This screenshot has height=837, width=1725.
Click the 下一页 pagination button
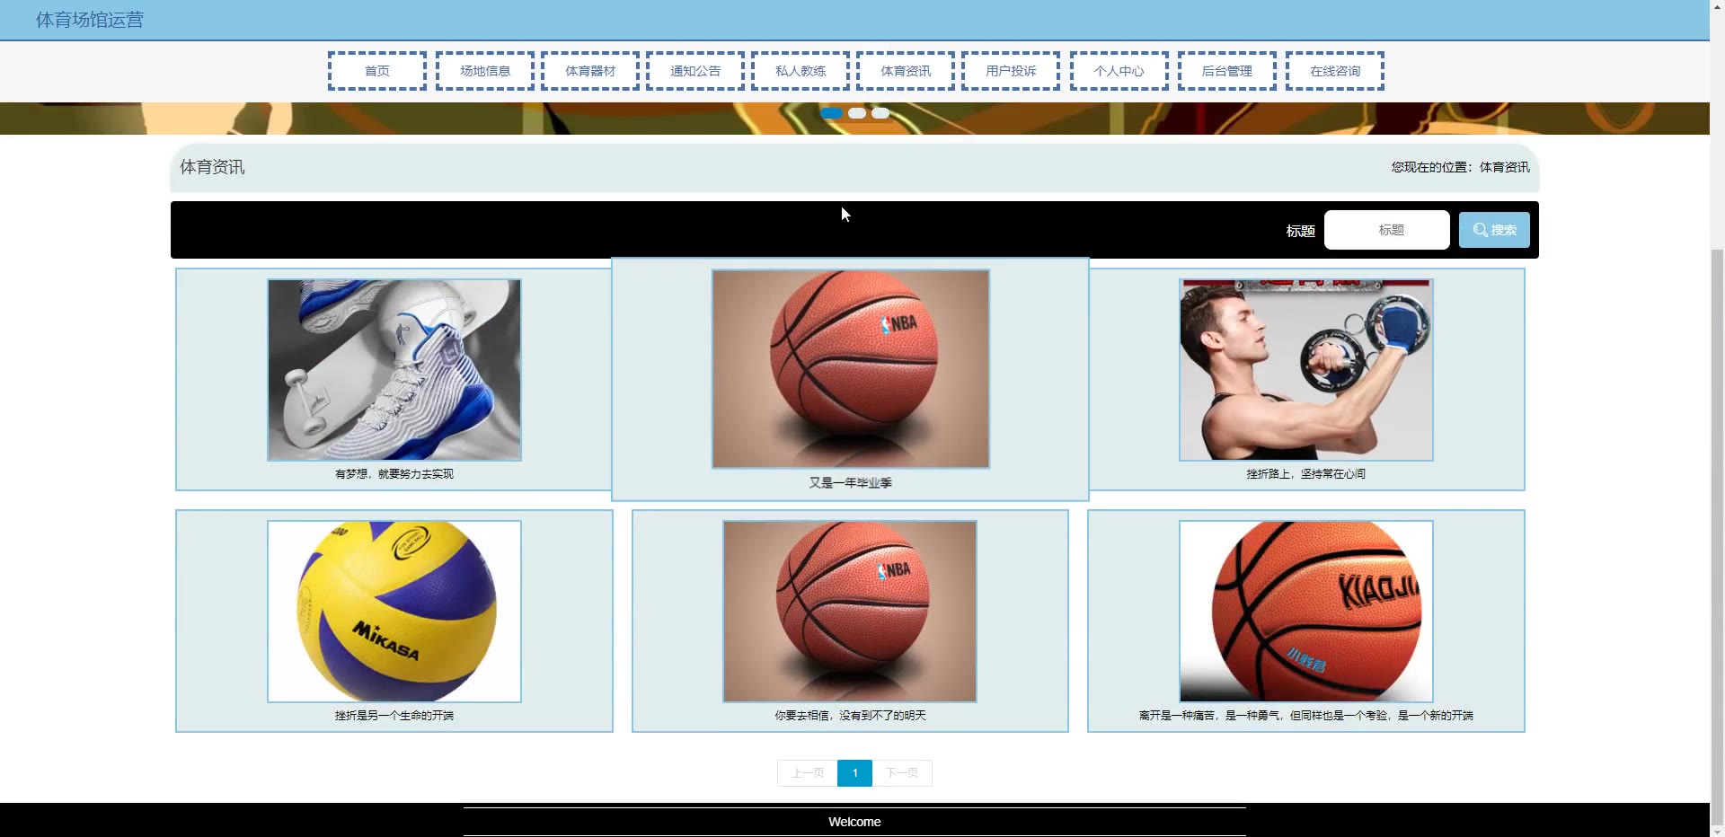tap(902, 773)
